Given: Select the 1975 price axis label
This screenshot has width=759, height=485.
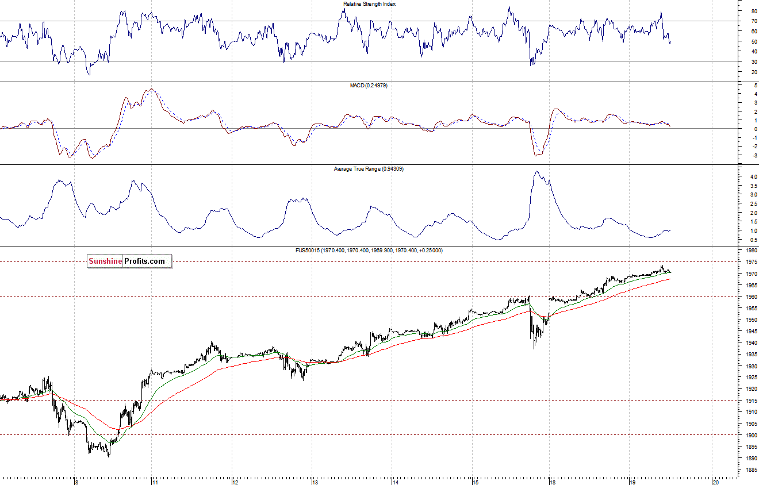Looking at the screenshot, I should click(751, 262).
